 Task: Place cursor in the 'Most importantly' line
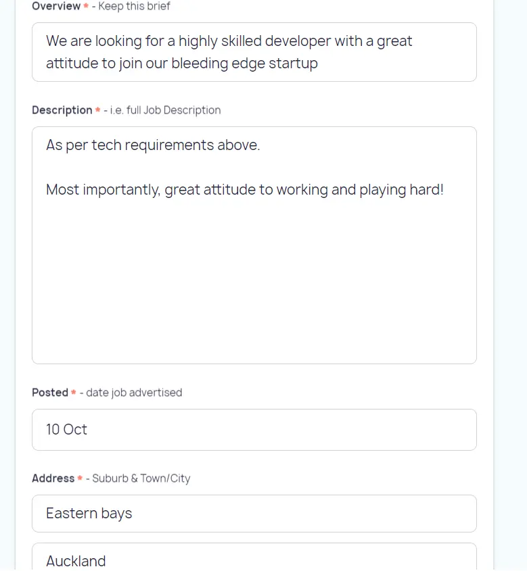click(244, 190)
